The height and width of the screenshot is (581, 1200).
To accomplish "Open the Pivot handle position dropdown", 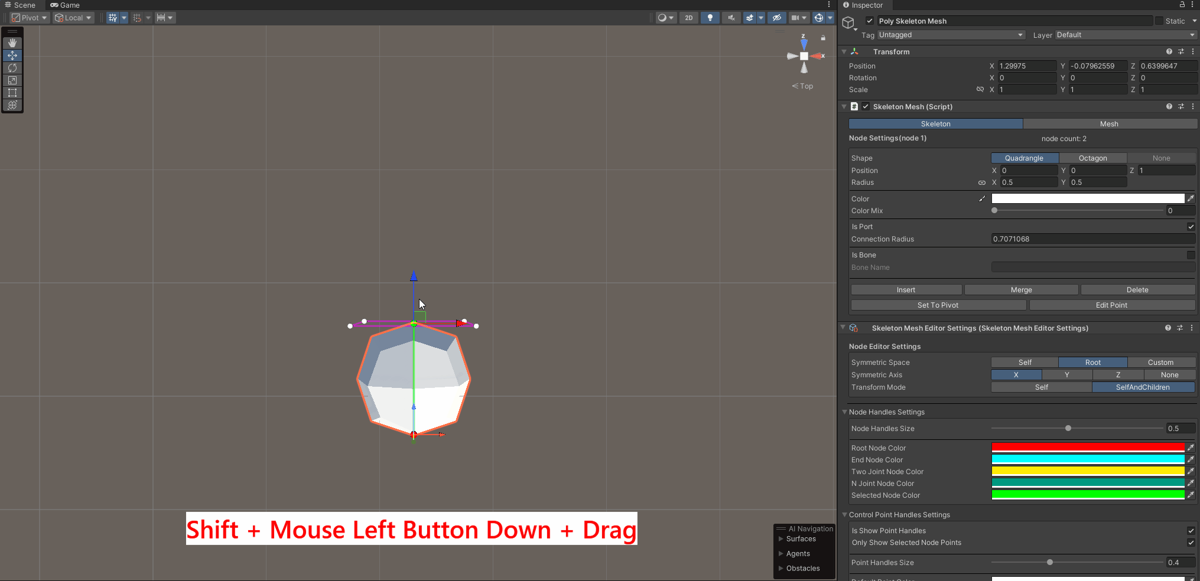I will tap(30, 18).
